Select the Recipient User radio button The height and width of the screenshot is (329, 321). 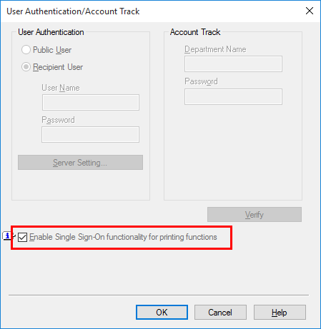pyautogui.click(x=26, y=67)
